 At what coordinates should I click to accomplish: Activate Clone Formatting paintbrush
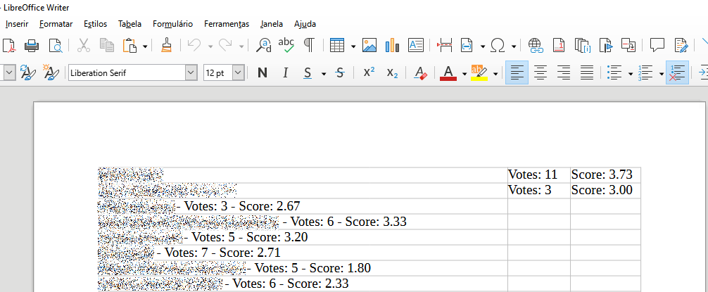(x=167, y=45)
